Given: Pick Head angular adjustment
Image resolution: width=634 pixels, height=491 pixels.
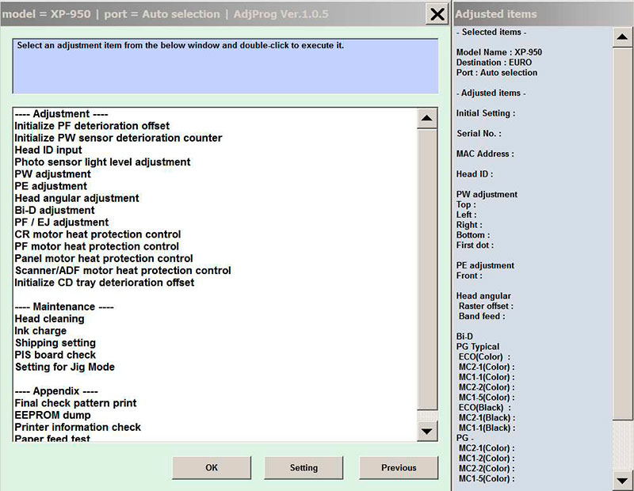Looking at the screenshot, I should click(77, 199).
